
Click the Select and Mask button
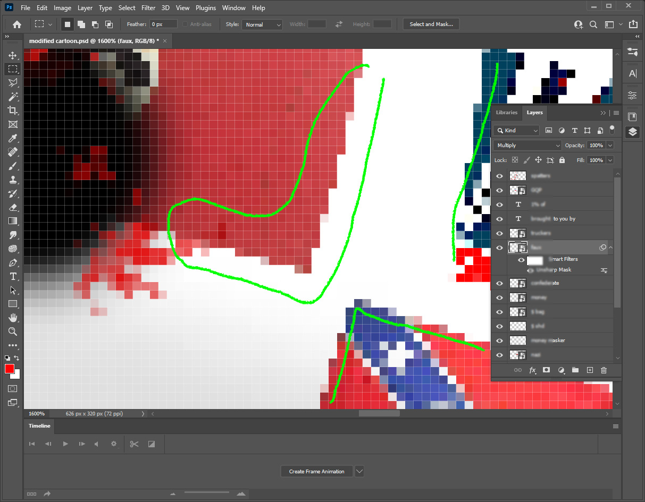(x=431, y=24)
